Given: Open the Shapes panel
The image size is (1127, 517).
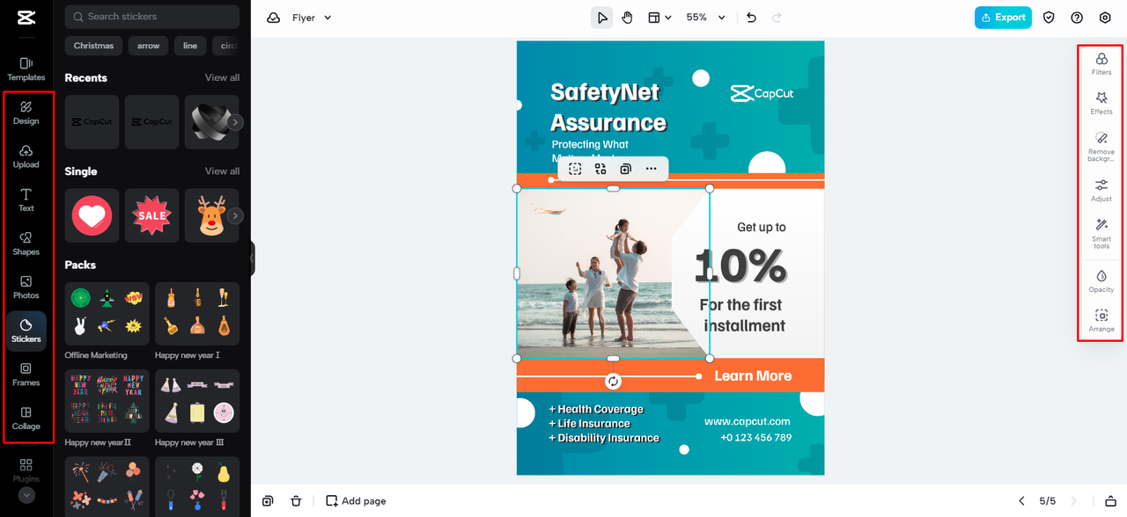Looking at the screenshot, I should click(x=26, y=244).
